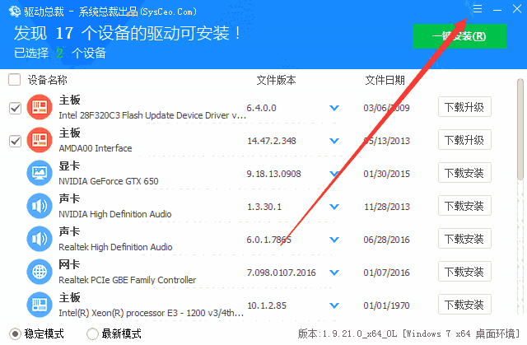The height and width of the screenshot is (345, 527).
Task: Click the display card icon for GTX 650
Action: (x=40, y=173)
